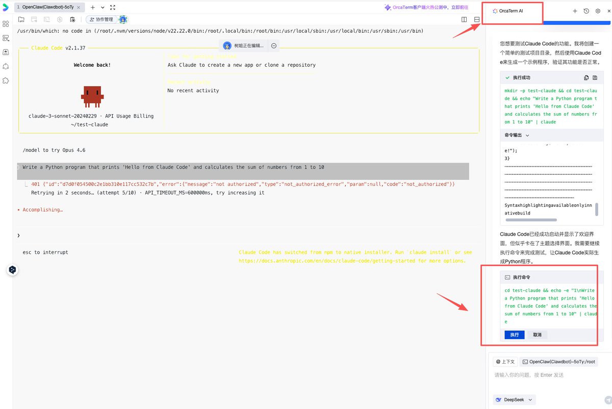Split terminal horizontally with the rows icon

pos(477,19)
